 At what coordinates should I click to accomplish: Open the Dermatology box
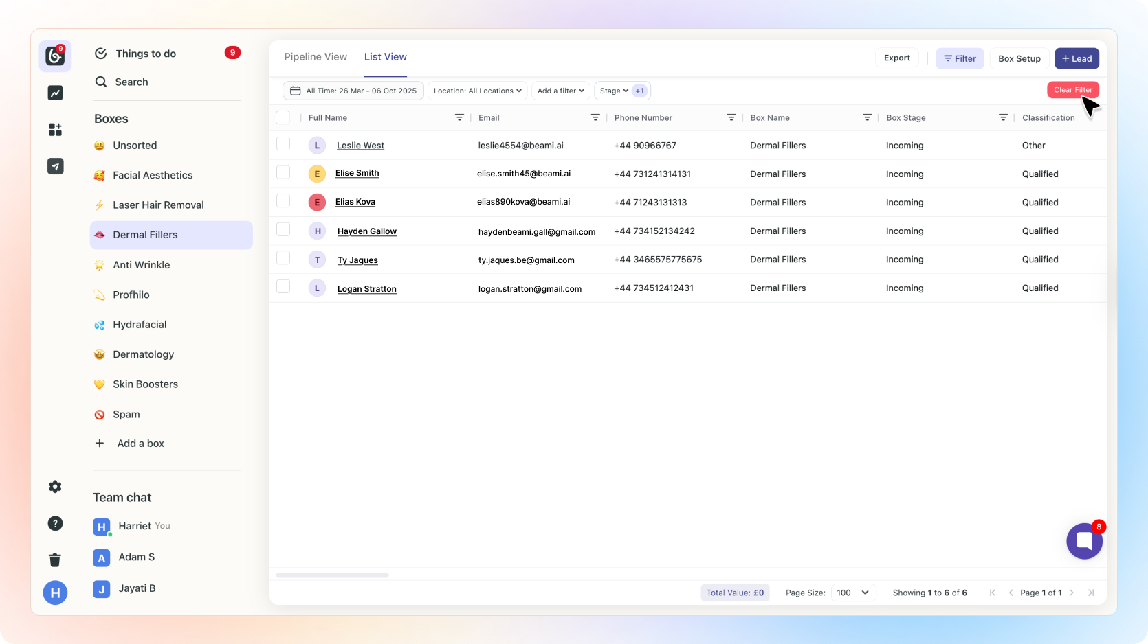click(x=171, y=354)
